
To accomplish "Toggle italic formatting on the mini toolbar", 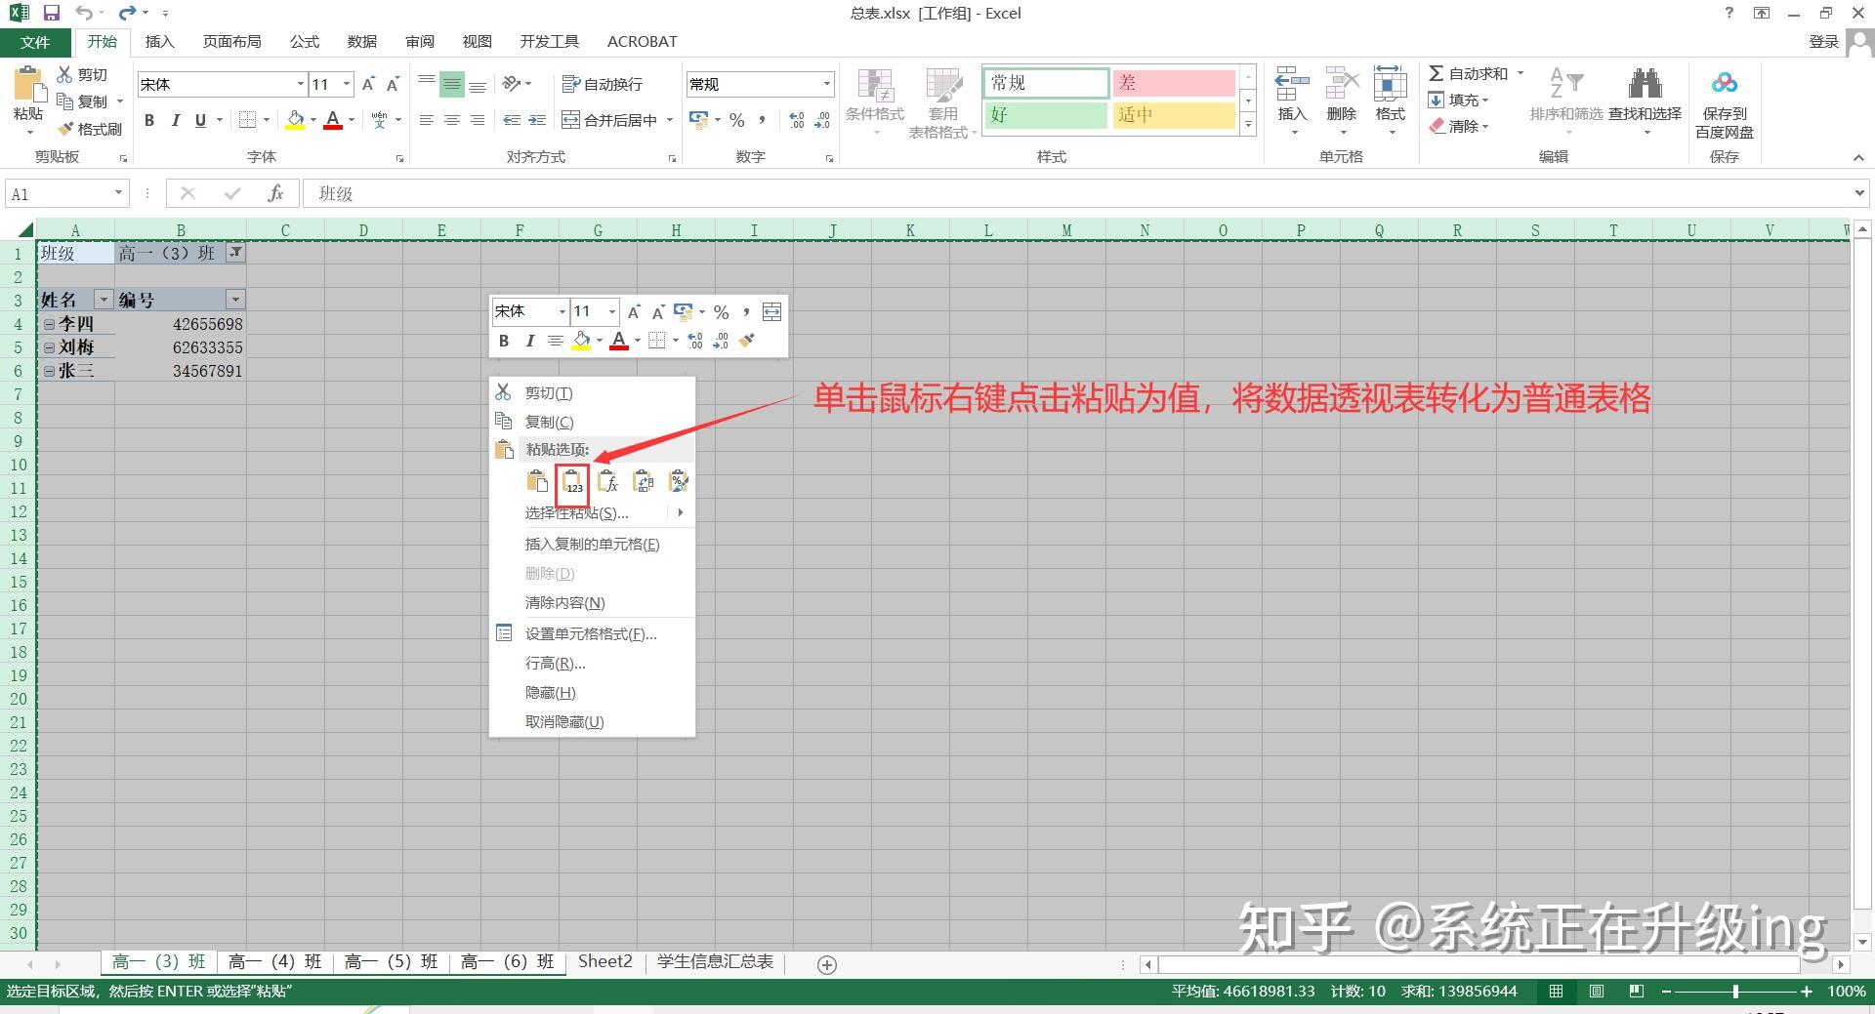I will (x=529, y=341).
